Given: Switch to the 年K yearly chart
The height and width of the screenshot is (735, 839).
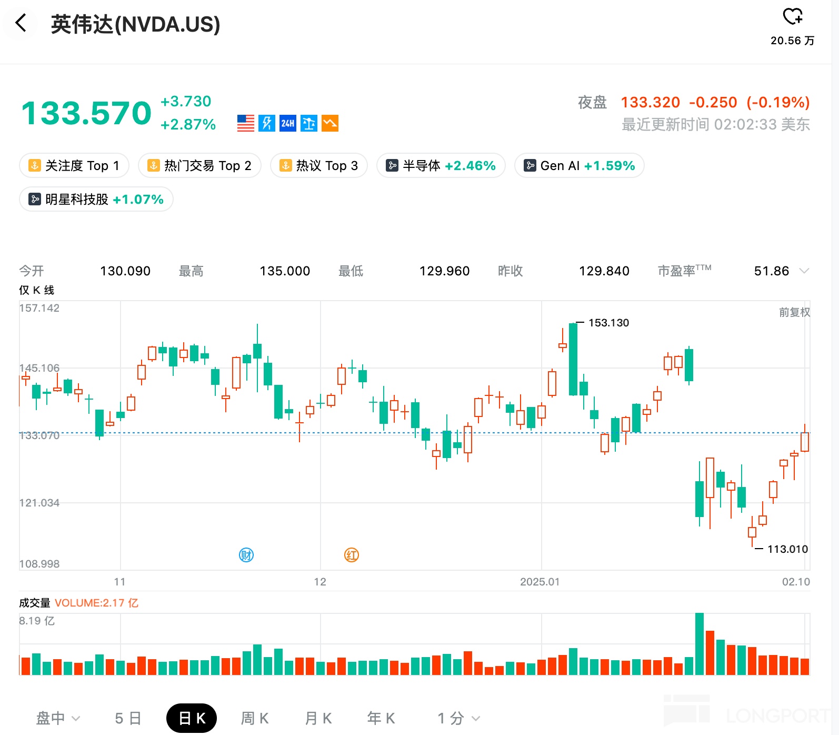Looking at the screenshot, I should pos(381,718).
